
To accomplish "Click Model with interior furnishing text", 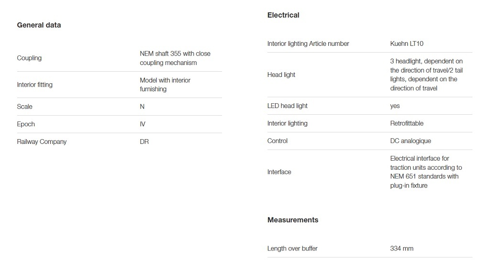I will pos(165,85).
